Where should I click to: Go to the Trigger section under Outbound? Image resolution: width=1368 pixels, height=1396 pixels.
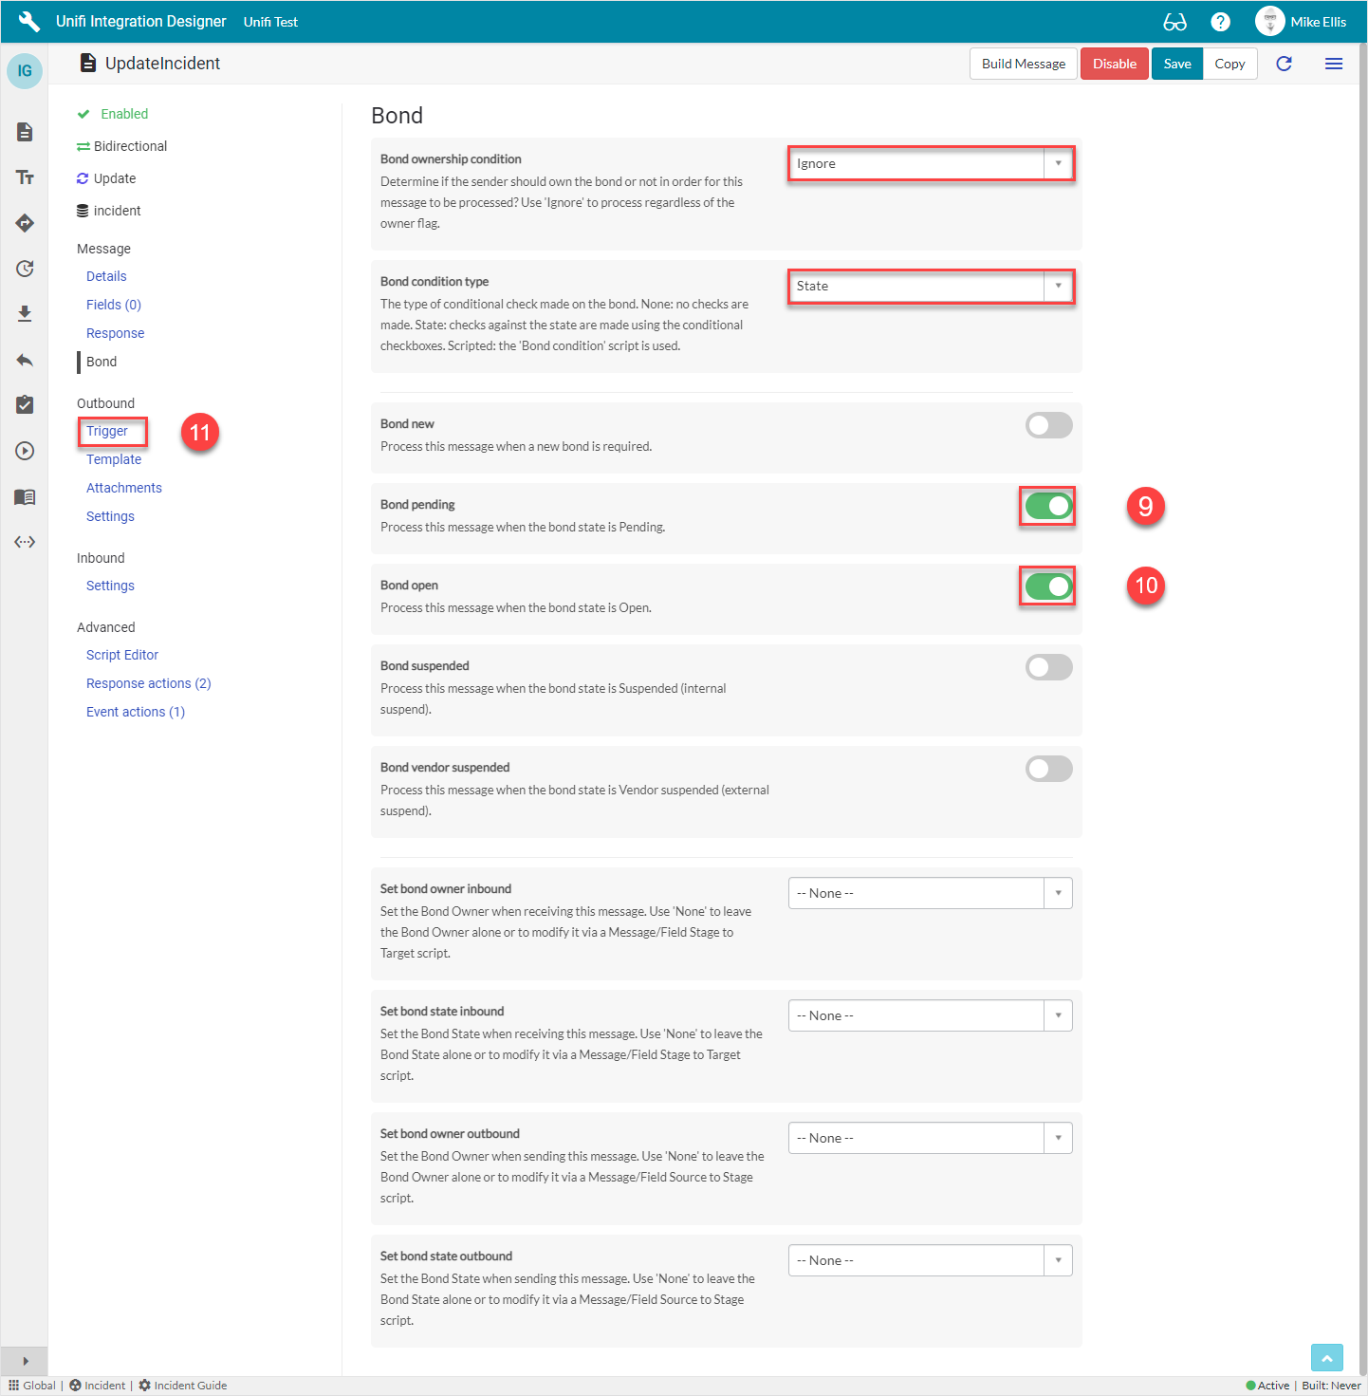(107, 431)
